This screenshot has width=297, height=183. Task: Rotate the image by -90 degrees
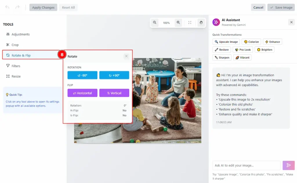click(x=82, y=75)
